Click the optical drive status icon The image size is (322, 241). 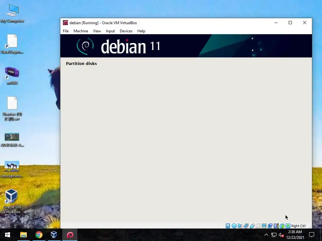pyautogui.click(x=234, y=226)
